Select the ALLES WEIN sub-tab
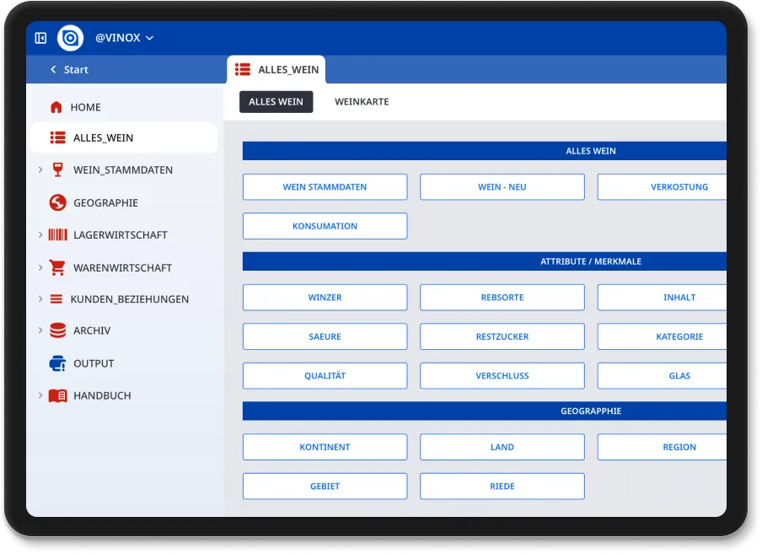This screenshot has height=554, width=762. tap(276, 102)
